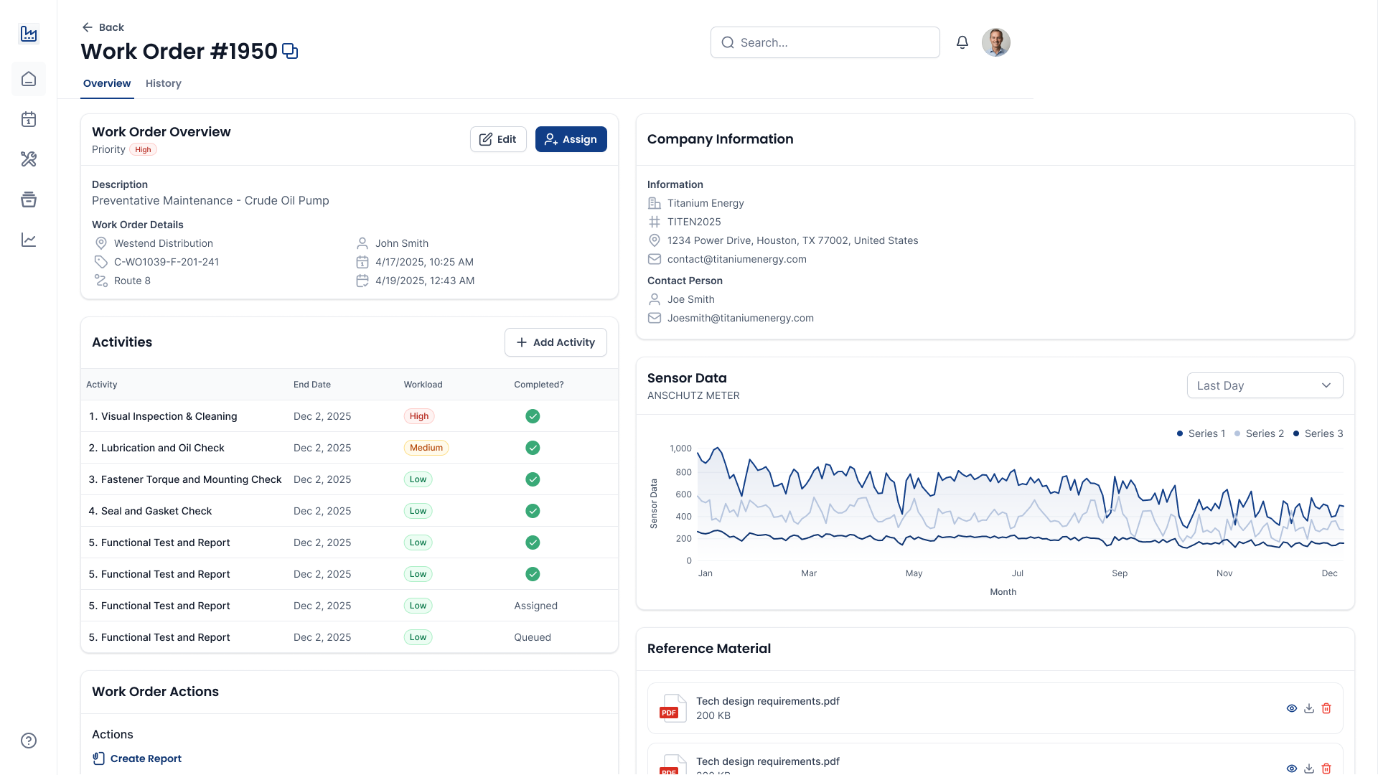Download Tech design requirements.pdf

pos(1309,708)
